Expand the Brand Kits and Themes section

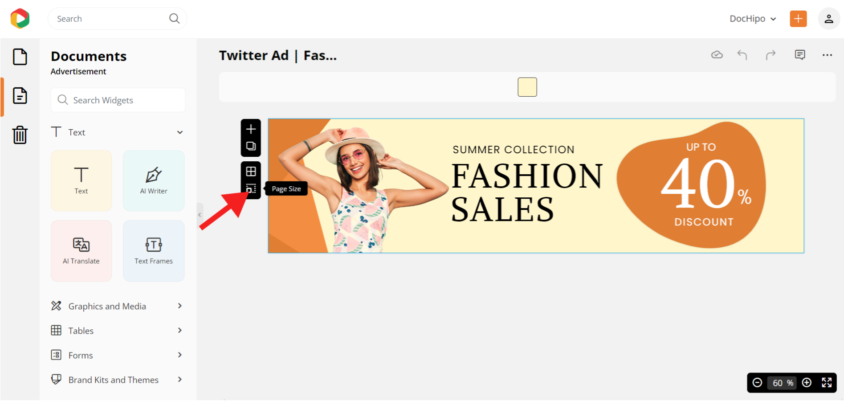(x=117, y=380)
